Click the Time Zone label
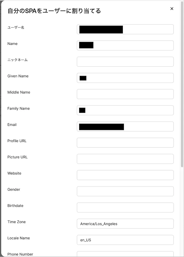Screen dimensions: 184x257 click(16, 222)
